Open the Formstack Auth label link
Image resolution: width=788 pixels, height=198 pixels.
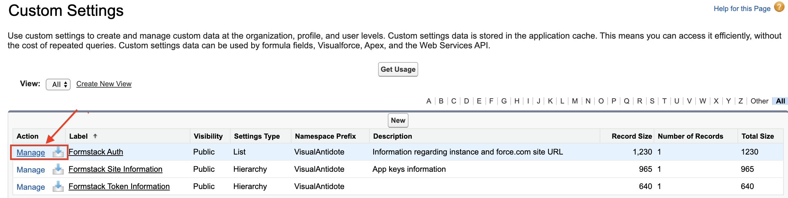(x=96, y=152)
